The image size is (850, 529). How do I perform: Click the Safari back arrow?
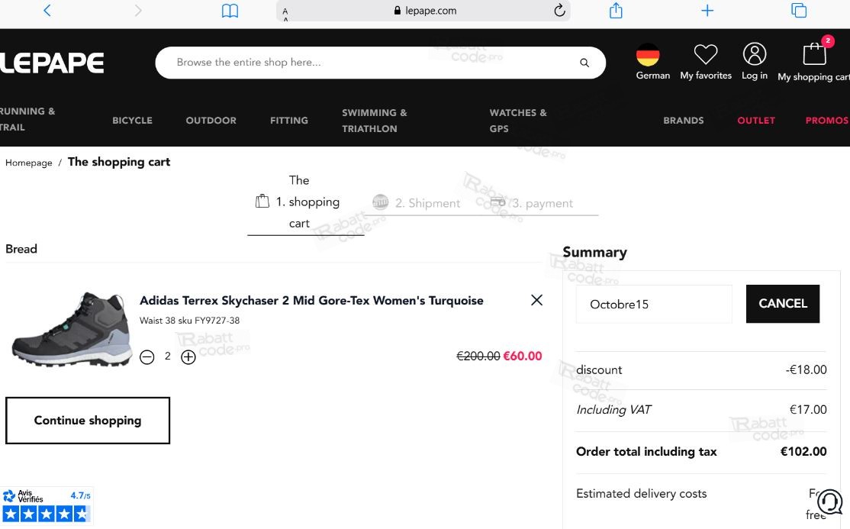pyautogui.click(x=47, y=11)
